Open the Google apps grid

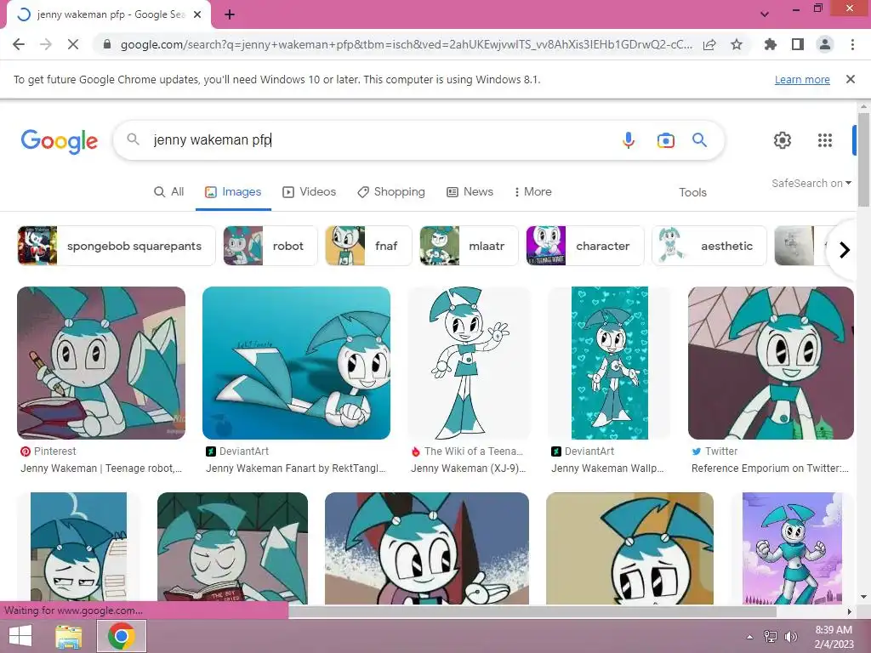825,140
